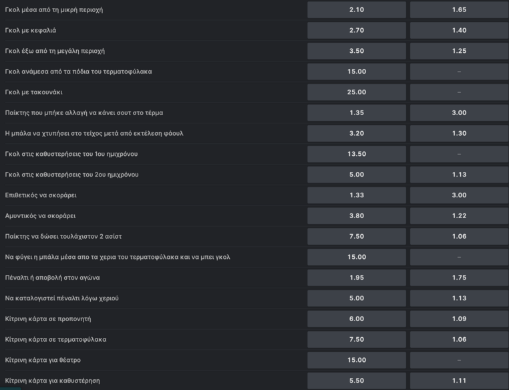The image size is (509, 390).
Task: Select 1.13 for πέναλτι λόγω χεριού
Action: (459, 298)
